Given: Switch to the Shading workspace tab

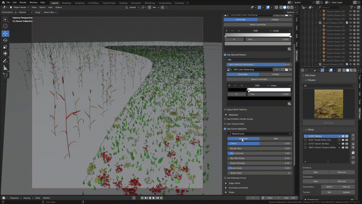Looking at the screenshot, I should 123,3.
